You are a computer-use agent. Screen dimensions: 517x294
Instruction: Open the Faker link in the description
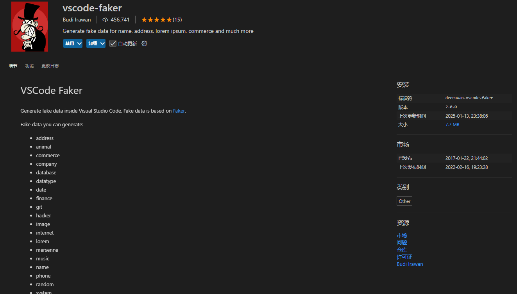point(179,111)
